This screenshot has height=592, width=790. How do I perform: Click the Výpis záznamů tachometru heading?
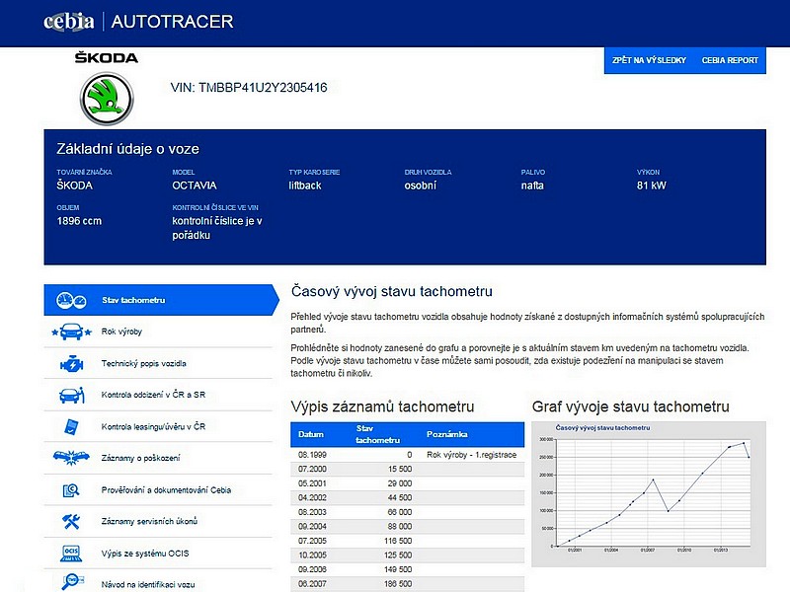(382, 407)
